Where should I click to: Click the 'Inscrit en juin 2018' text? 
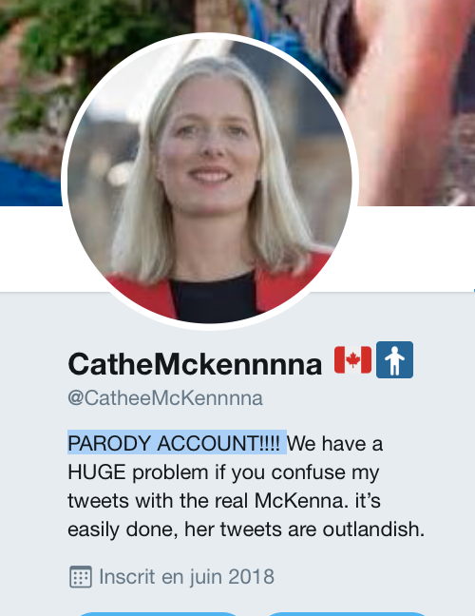coord(186,577)
